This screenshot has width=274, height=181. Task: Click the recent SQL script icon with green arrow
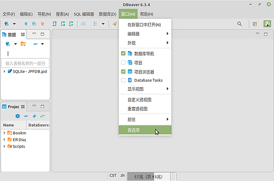pyautogui.click(x=63, y=24)
